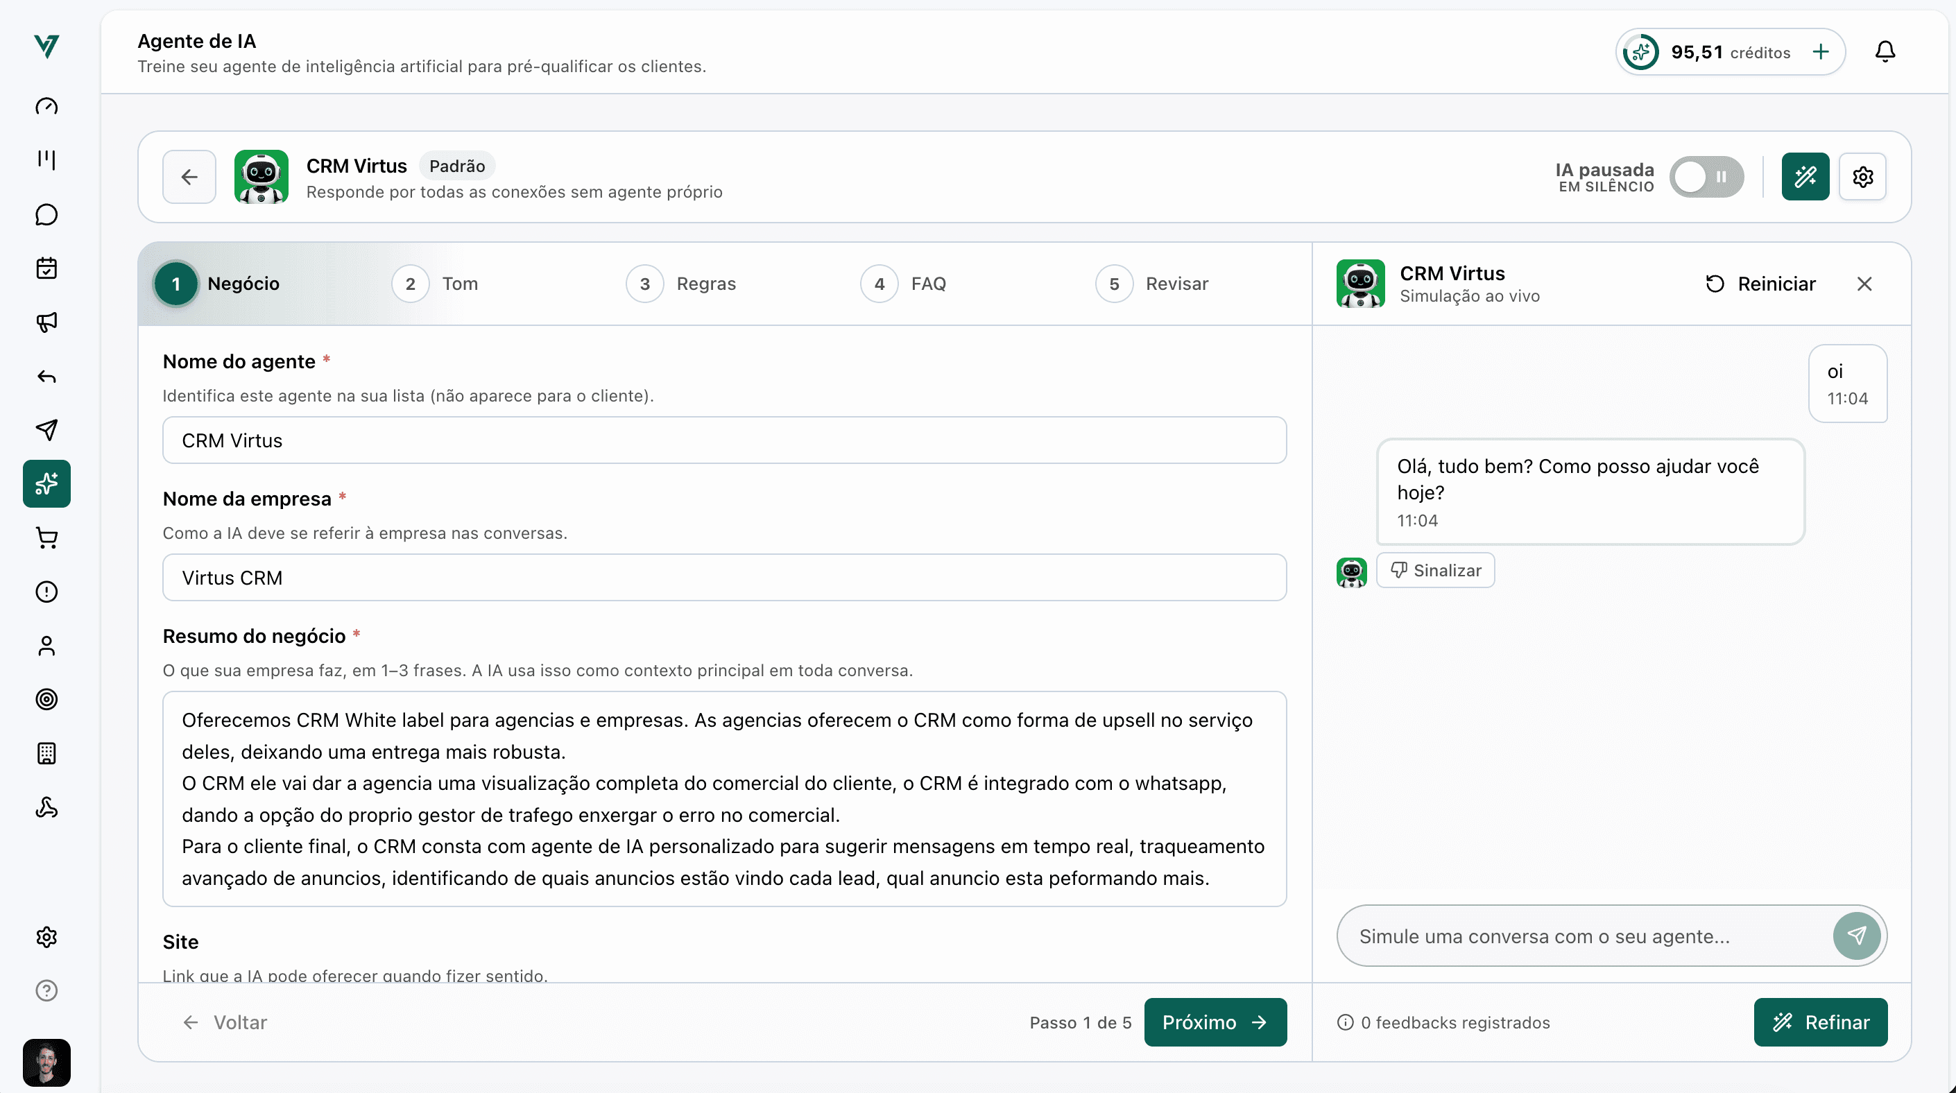This screenshot has height=1093, width=1956.
Task: Click the notification bell icon
Action: pyautogui.click(x=1885, y=51)
